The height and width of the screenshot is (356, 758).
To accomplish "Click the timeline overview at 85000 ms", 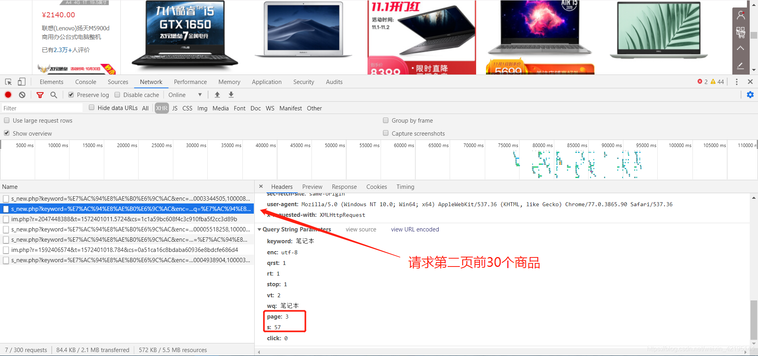I will 577,145.
